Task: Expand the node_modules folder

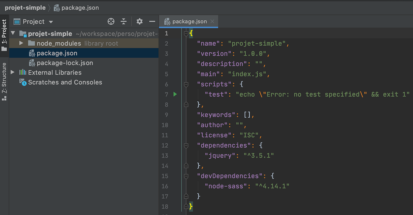Action: tap(21, 43)
